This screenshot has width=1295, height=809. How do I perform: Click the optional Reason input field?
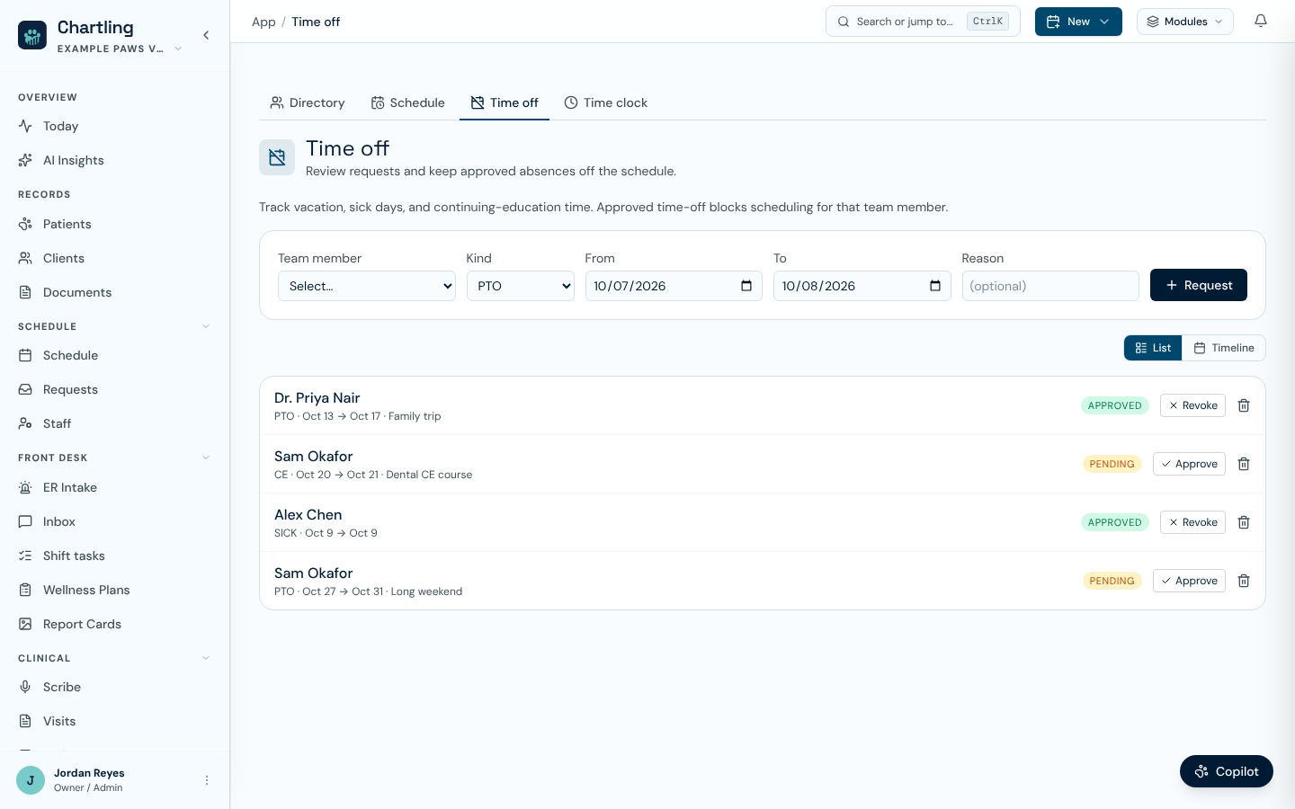tap(1050, 286)
